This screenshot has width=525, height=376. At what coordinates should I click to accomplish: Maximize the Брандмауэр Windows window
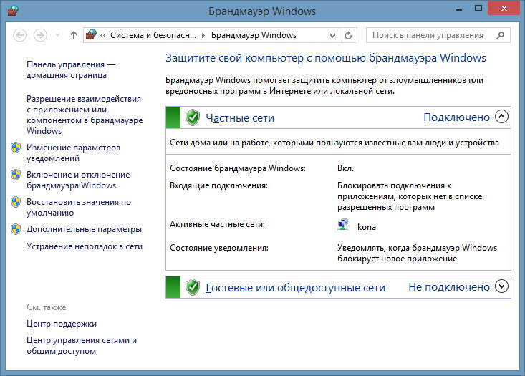point(478,9)
